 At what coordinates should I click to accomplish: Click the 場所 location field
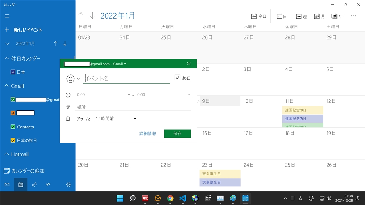click(133, 107)
